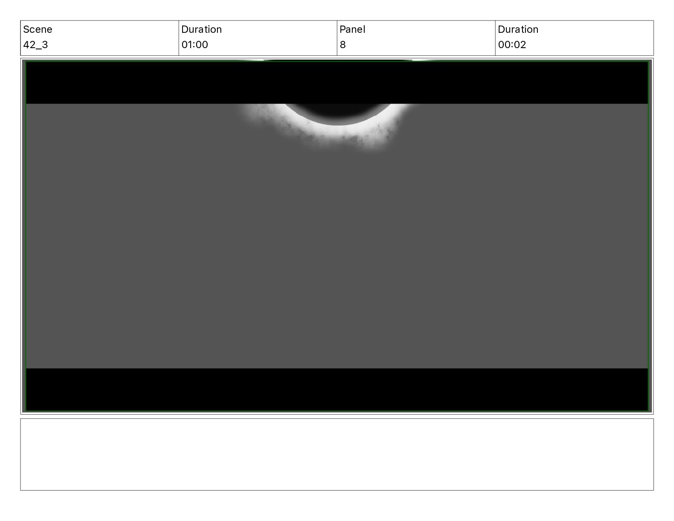Select the scene duration value "01:00"

pos(194,45)
